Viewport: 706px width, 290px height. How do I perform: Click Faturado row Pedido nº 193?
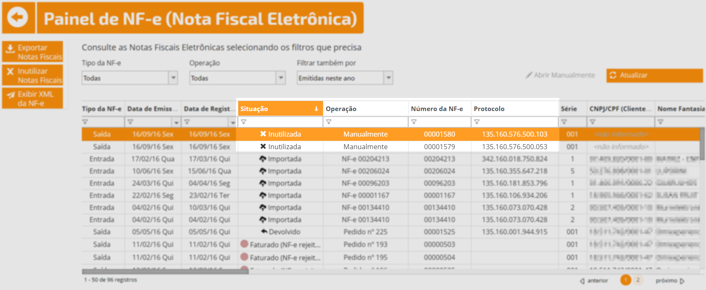(x=391, y=244)
